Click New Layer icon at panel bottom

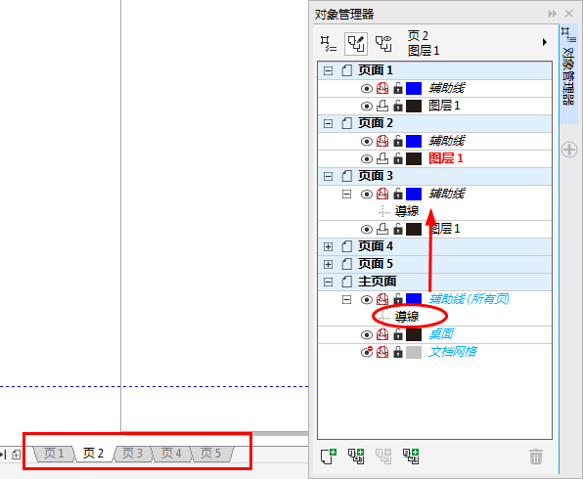(329, 457)
